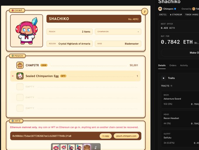The height and width of the screenshot is (150, 199).
Task: Open the BACK Adventure Sword trait card
Action: [x=180, y=99]
